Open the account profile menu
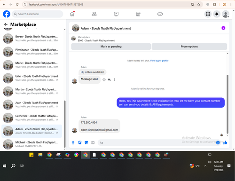235x181 pixels. pos(226,14)
